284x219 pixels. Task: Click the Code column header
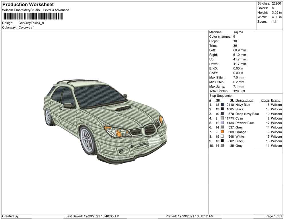tap(265, 100)
